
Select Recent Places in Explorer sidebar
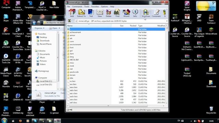(44, 44)
